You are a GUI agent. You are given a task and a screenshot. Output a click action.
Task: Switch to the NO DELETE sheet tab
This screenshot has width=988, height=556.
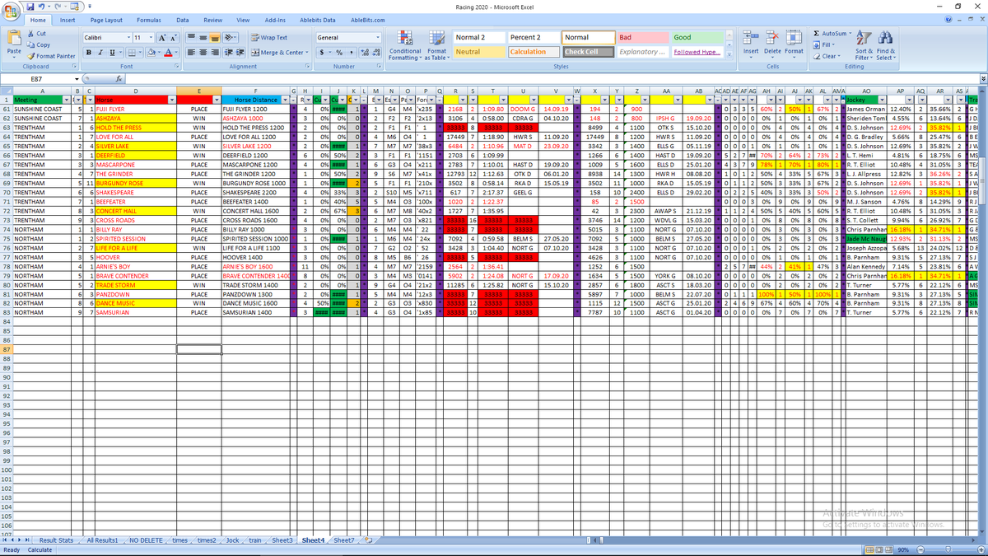145,540
